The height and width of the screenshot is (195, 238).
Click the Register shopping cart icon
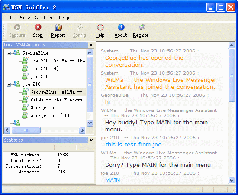pos(142,27)
